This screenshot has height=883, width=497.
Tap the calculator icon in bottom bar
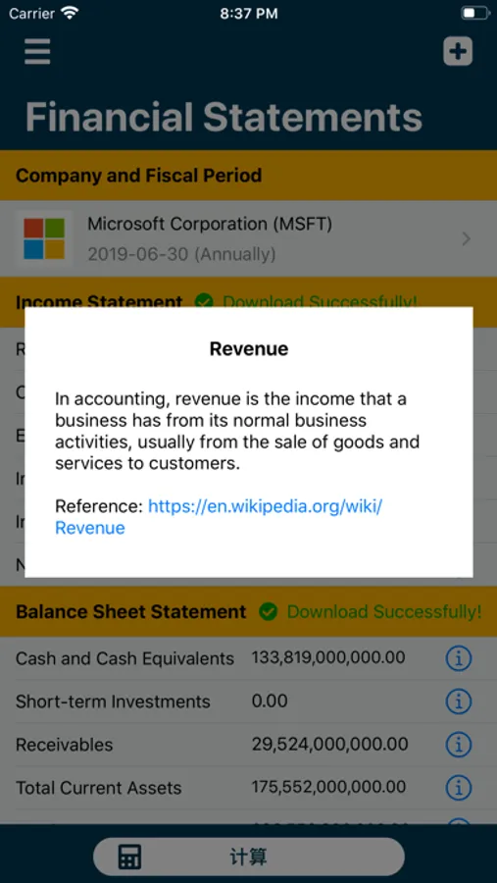129,857
